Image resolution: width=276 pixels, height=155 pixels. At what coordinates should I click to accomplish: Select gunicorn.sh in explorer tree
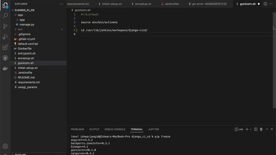click(26, 63)
